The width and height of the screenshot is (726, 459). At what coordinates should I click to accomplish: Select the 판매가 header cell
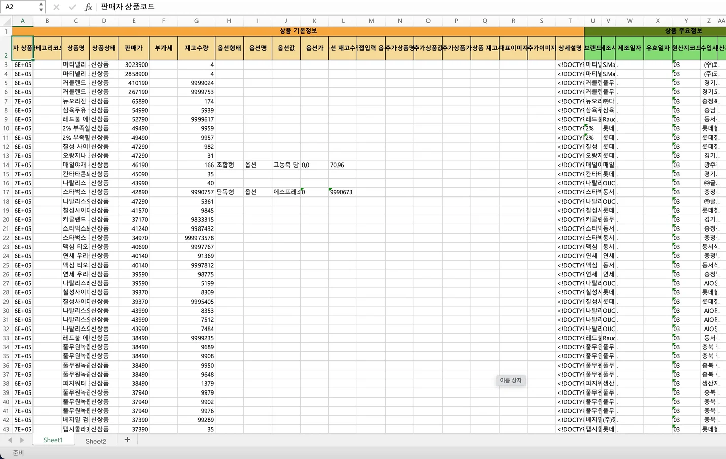tap(134, 48)
